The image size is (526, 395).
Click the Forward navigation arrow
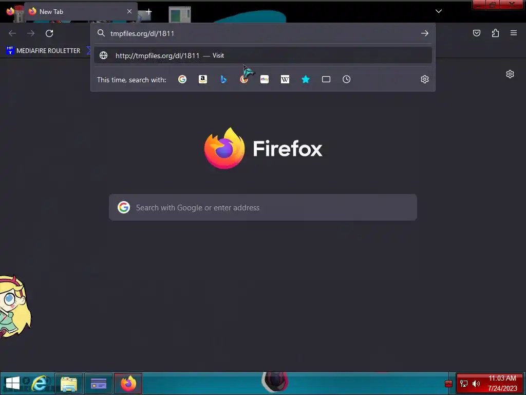(31, 33)
